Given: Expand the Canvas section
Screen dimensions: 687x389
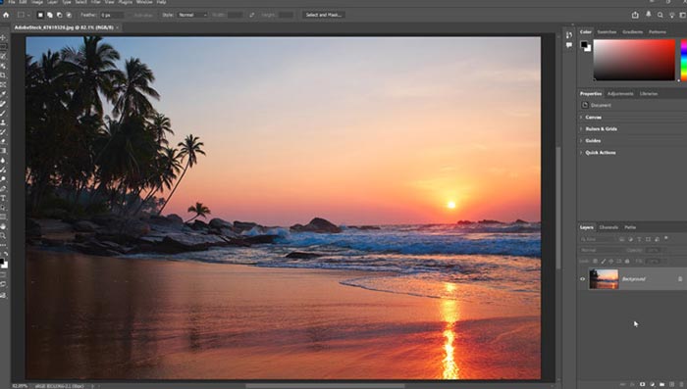Looking at the screenshot, I should pos(581,118).
